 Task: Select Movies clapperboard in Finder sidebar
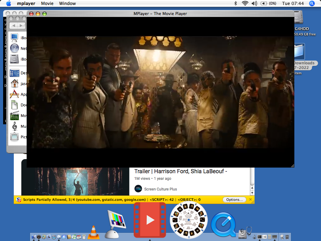[x=14, y=115]
